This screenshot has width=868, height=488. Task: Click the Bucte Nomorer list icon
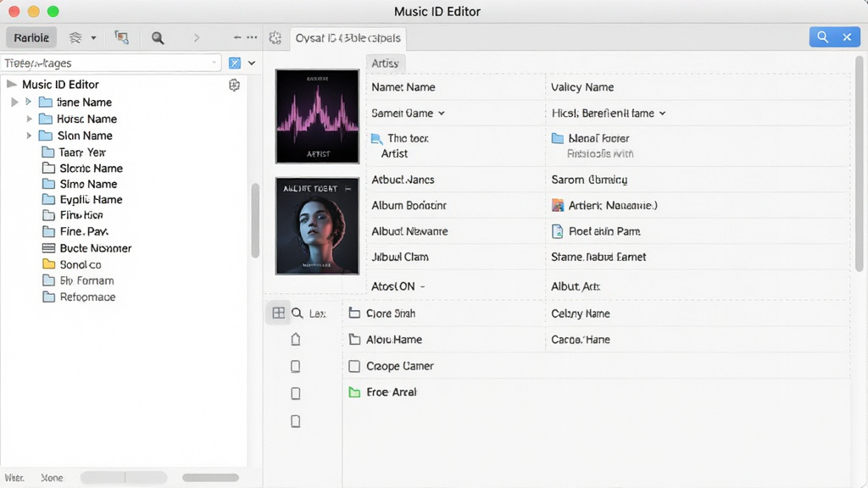(x=48, y=248)
